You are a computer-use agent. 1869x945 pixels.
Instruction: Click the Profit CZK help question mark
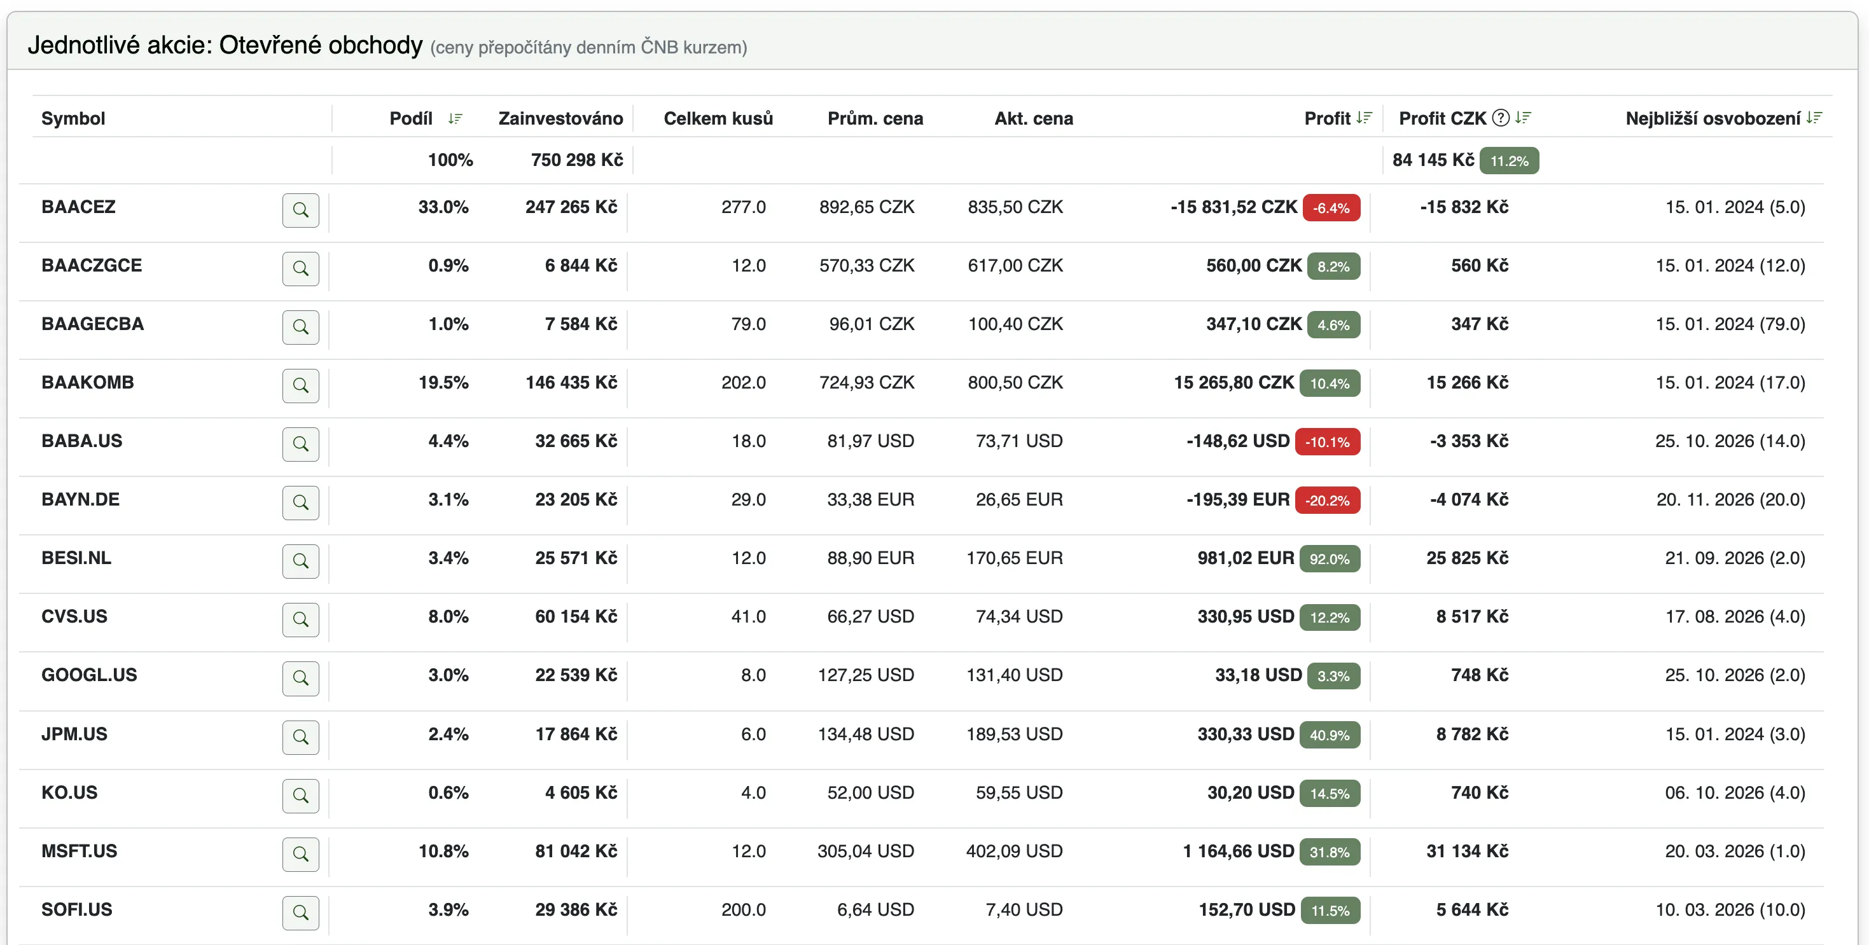(x=1501, y=118)
